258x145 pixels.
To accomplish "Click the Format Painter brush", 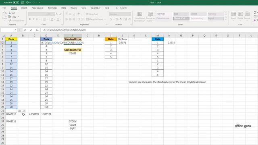I will pyautogui.click(x=17, y=21).
